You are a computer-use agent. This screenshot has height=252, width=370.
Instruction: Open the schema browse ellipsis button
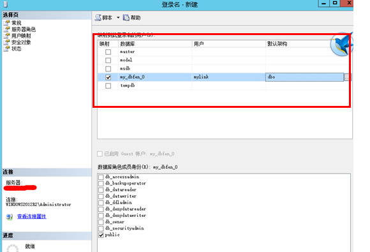click(x=346, y=77)
